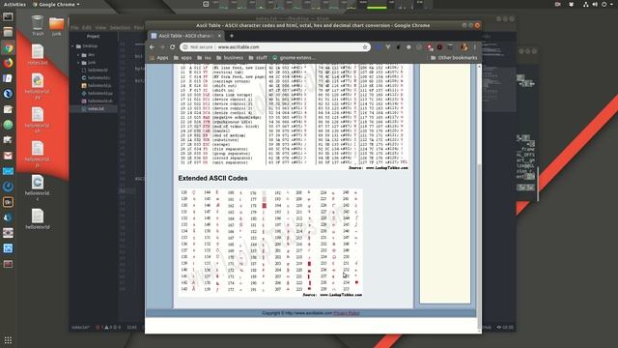This screenshot has height=348, width=618.
Task: Click the red badge extension icon in Chrome
Action: click(430, 47)
